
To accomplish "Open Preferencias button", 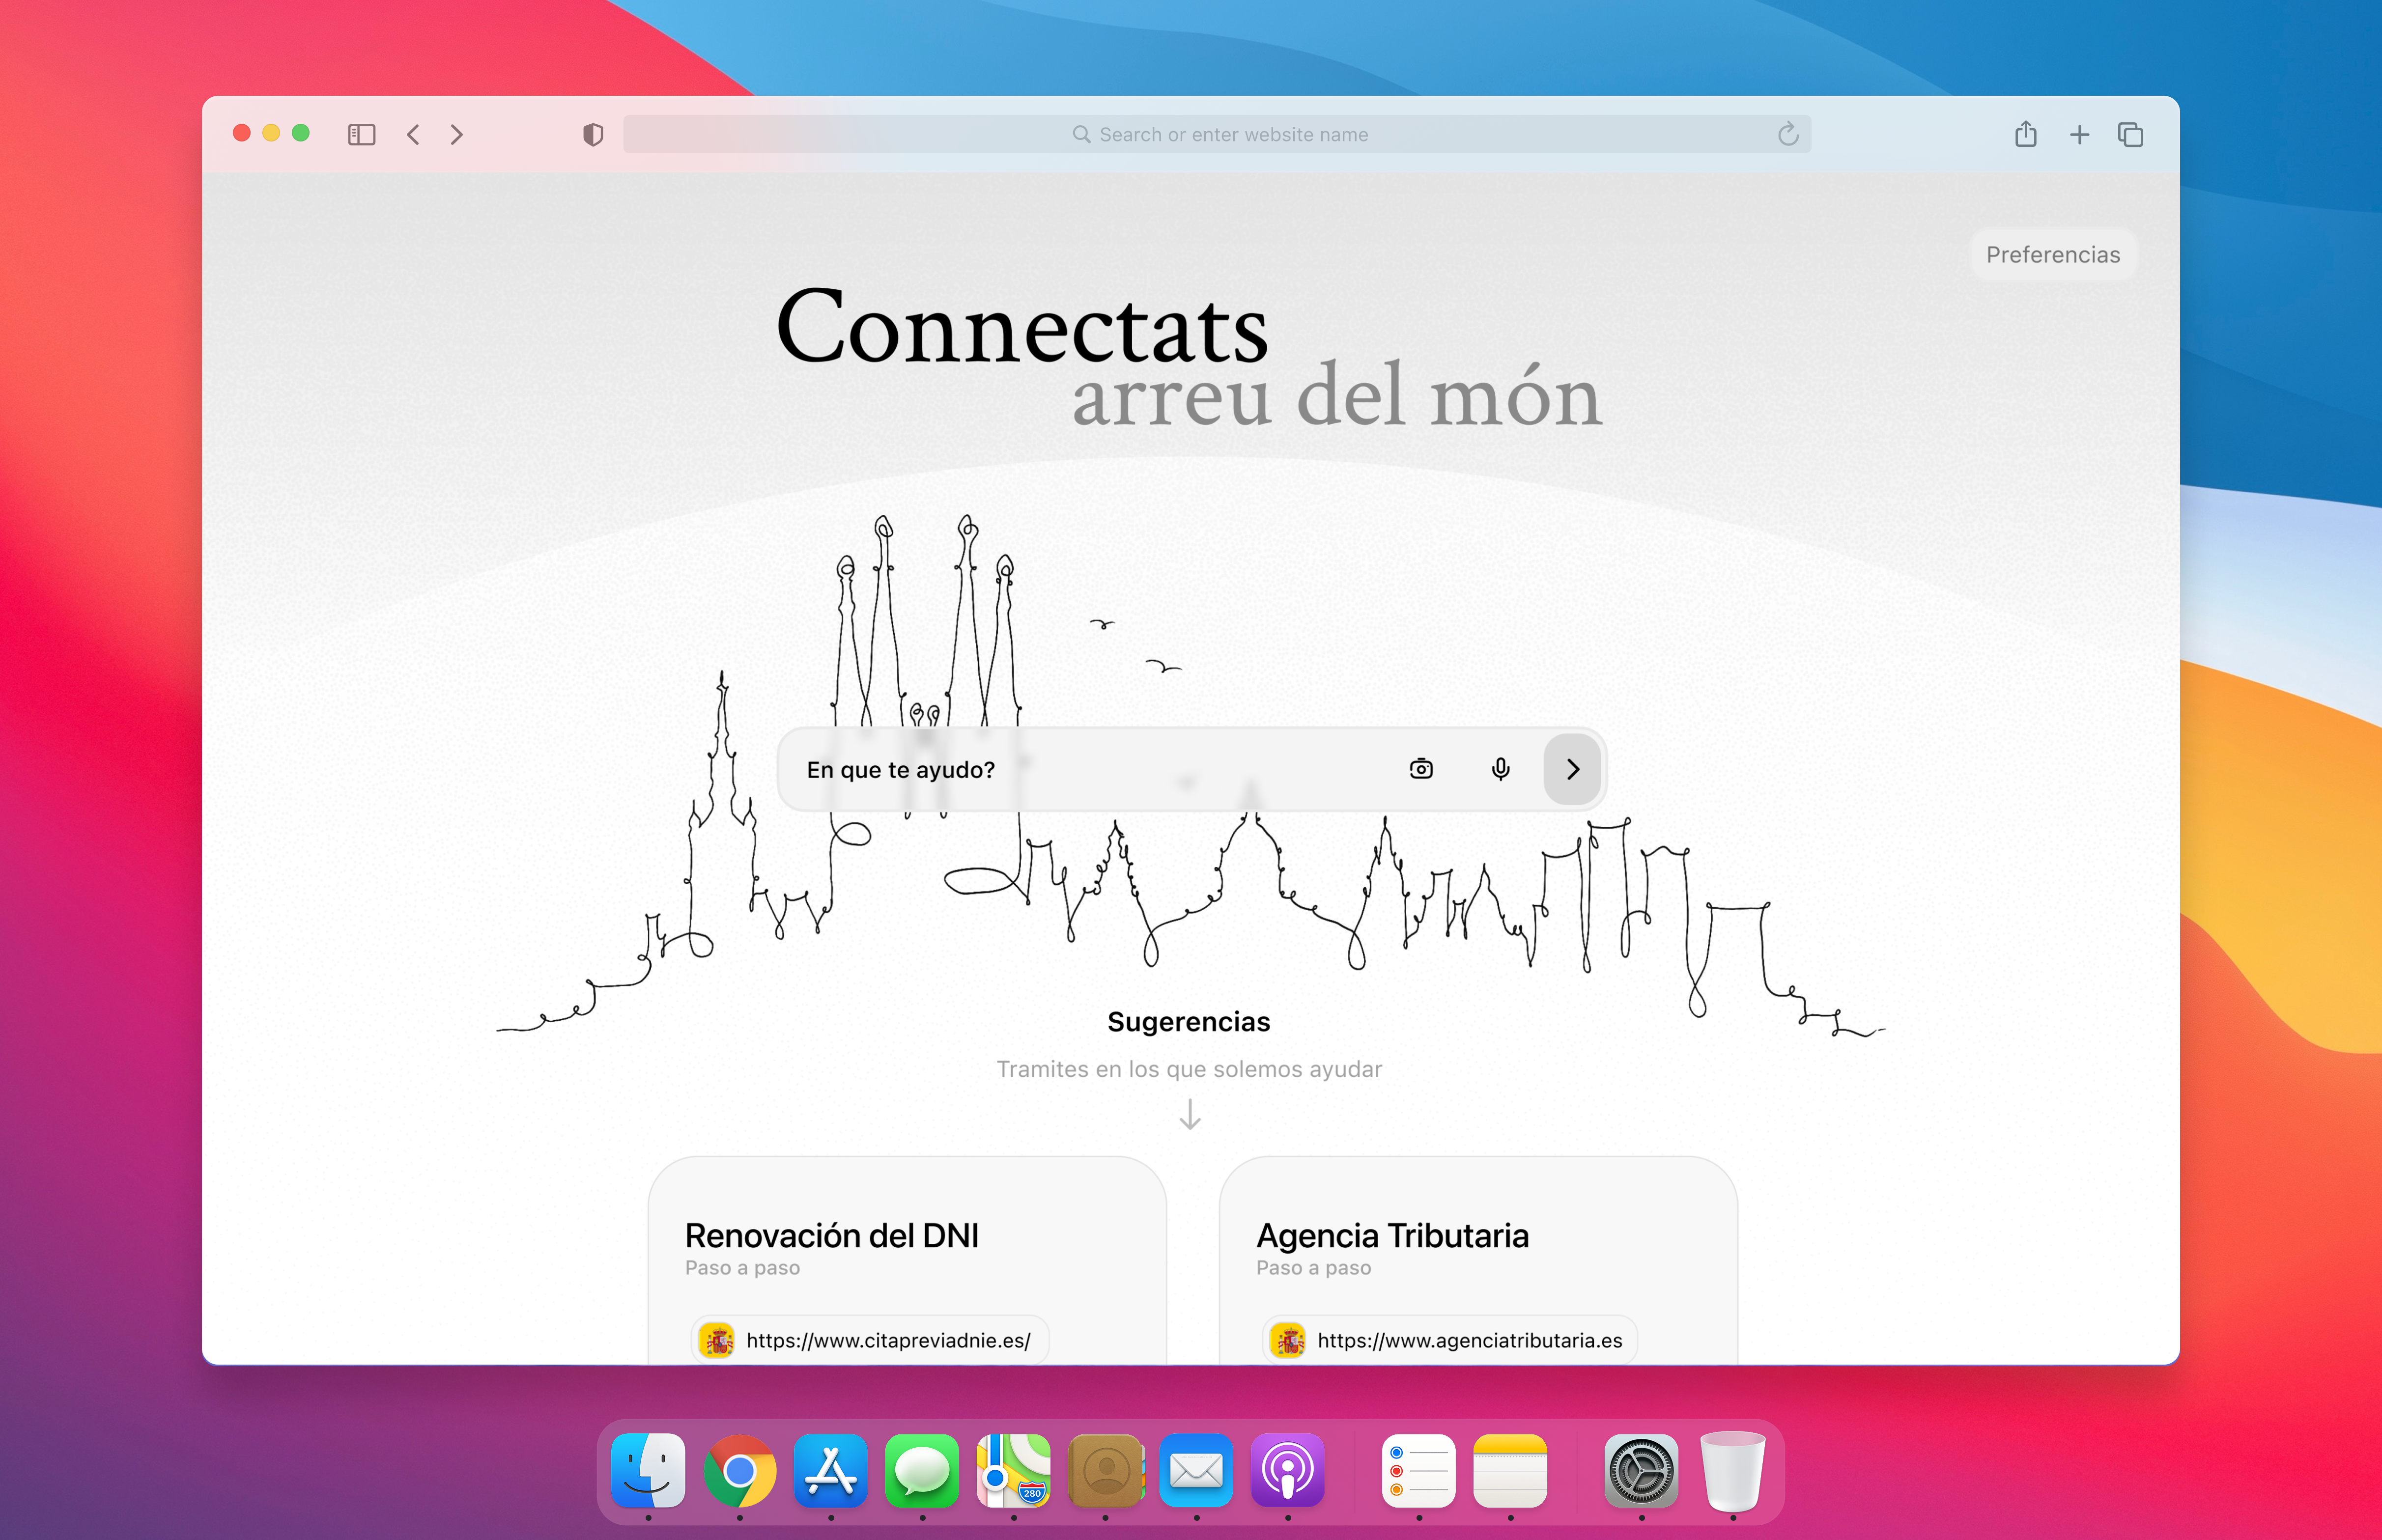I will click(2053, 255).
